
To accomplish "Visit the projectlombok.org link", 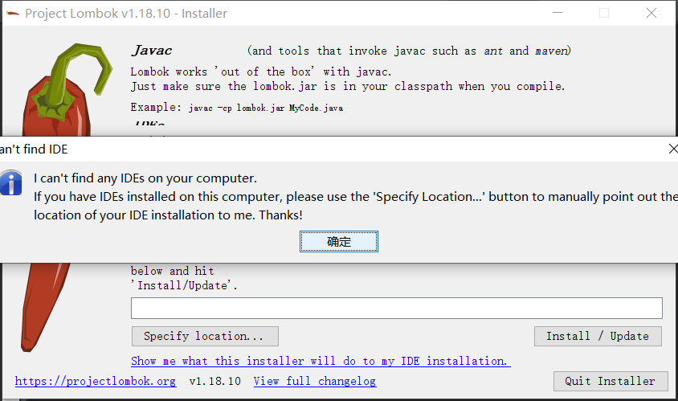I will click(95, 381).
